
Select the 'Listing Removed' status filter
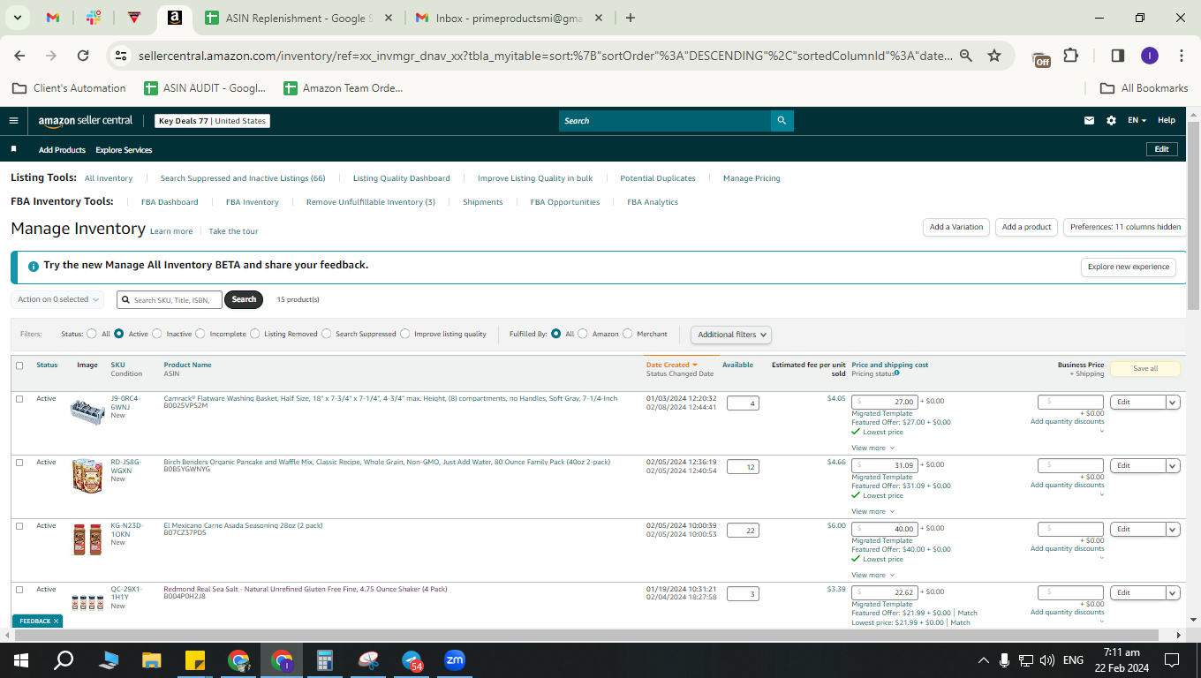[255, 334]
